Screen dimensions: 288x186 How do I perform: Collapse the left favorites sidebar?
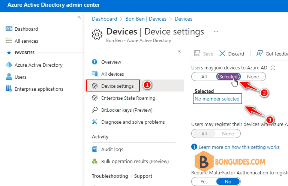click(x=79, y=17)
